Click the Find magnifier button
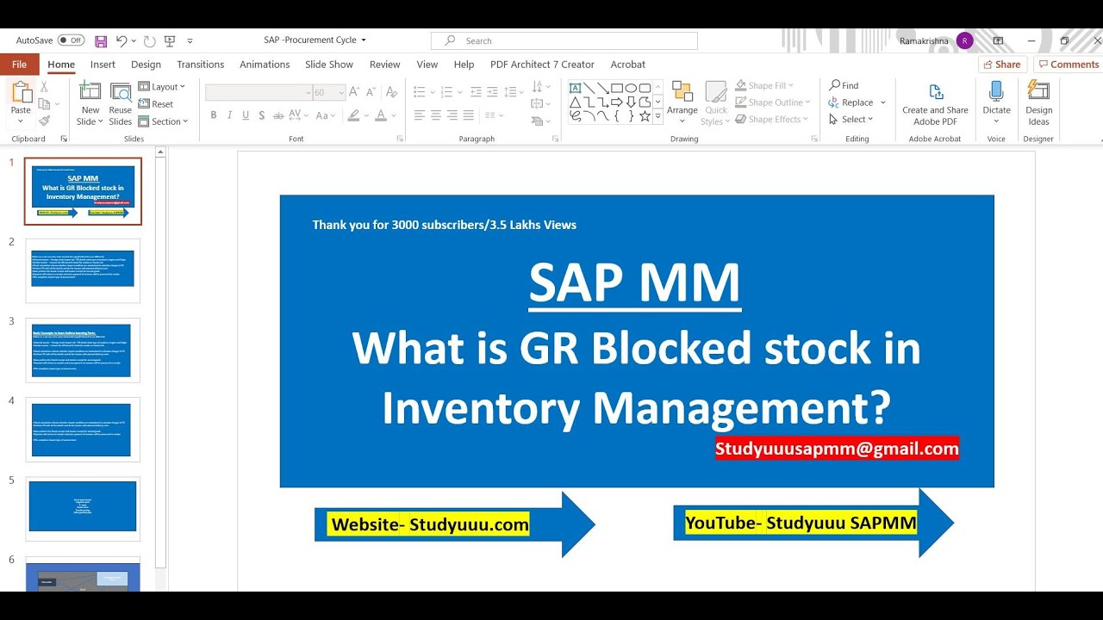This screenshot has width=1103, height=620. pyautogui.click(x=844, y=85)
